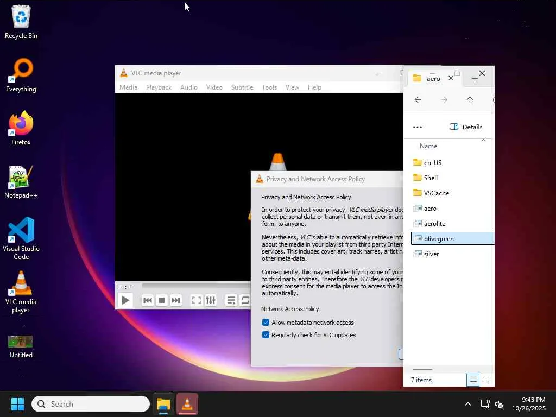Open the clock and date panel
The height and width of the screenshot is (417, 556).
[x=529, y=404]
